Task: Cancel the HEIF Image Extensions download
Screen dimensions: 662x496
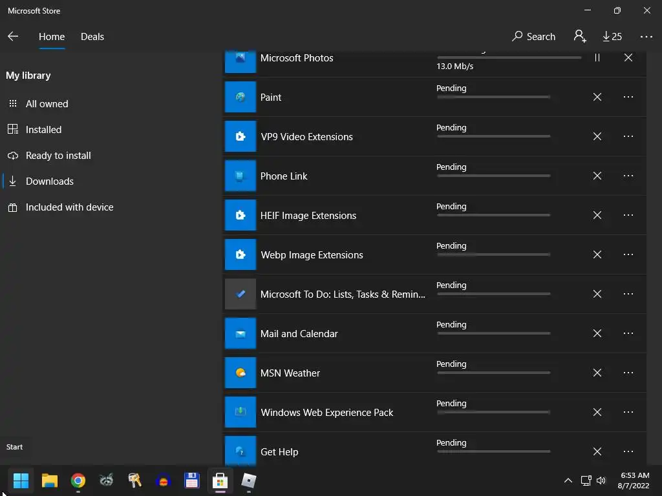Action: (597, 215)
